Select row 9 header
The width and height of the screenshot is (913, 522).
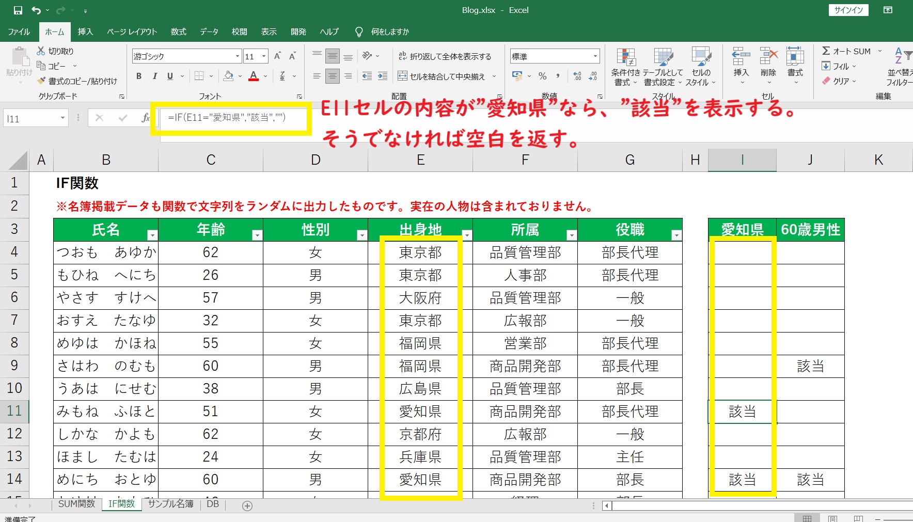[14, 366]
